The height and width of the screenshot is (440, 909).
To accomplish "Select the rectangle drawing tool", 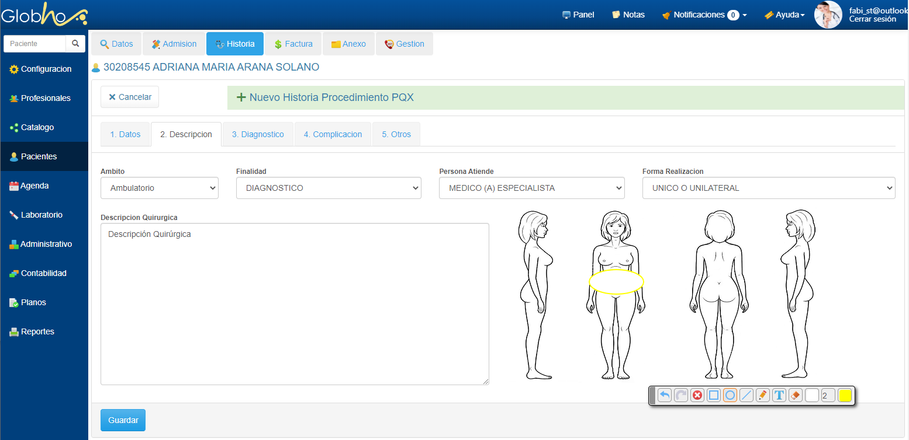I will [x=713, y=396].
